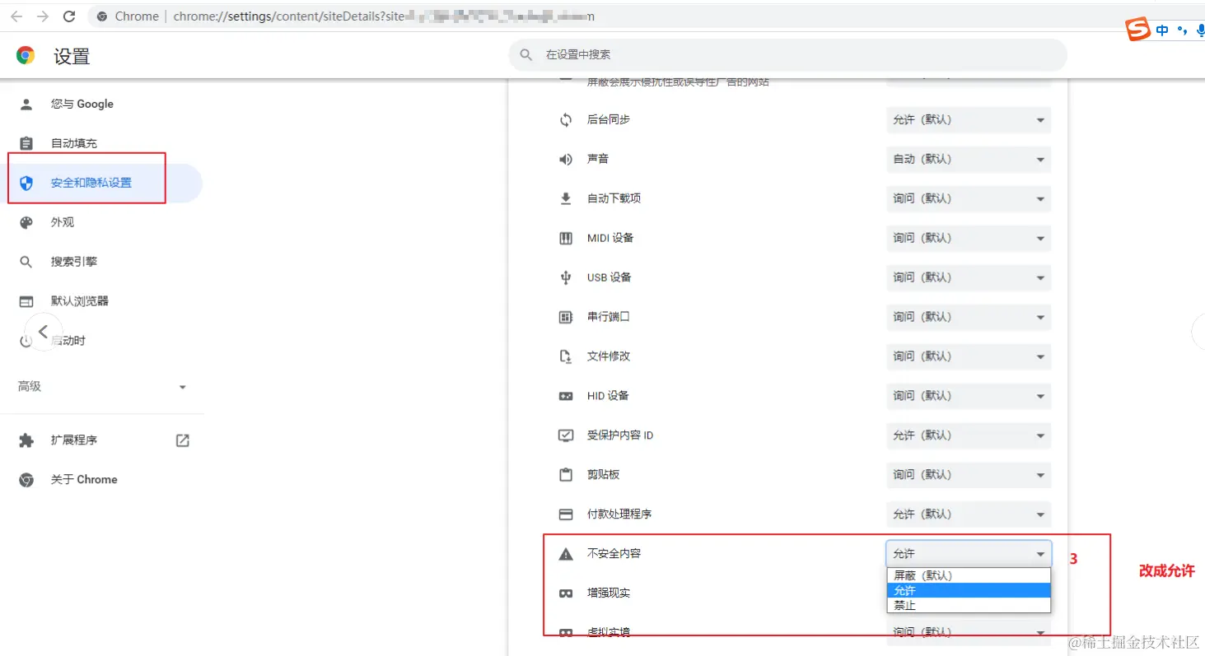Click the clipboard icon for 剪贴板
Screen dimensions: 1205x656
(566, 475)
